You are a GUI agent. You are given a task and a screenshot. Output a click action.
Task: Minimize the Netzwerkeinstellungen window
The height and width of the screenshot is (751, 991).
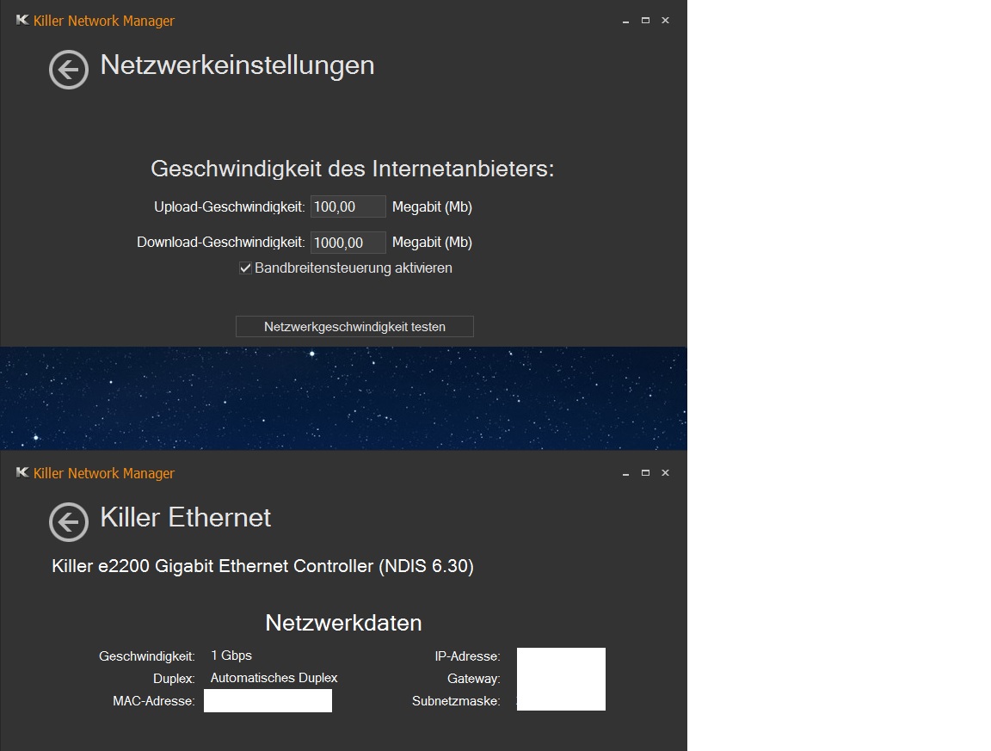[625, 21]
